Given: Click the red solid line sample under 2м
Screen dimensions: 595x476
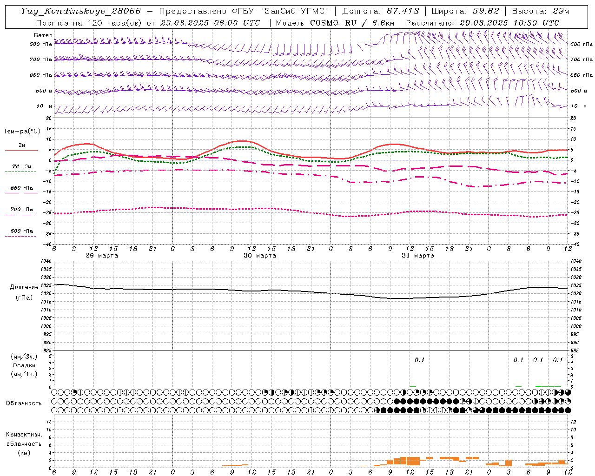Looking at the screenshot, I should pos(21,151).
